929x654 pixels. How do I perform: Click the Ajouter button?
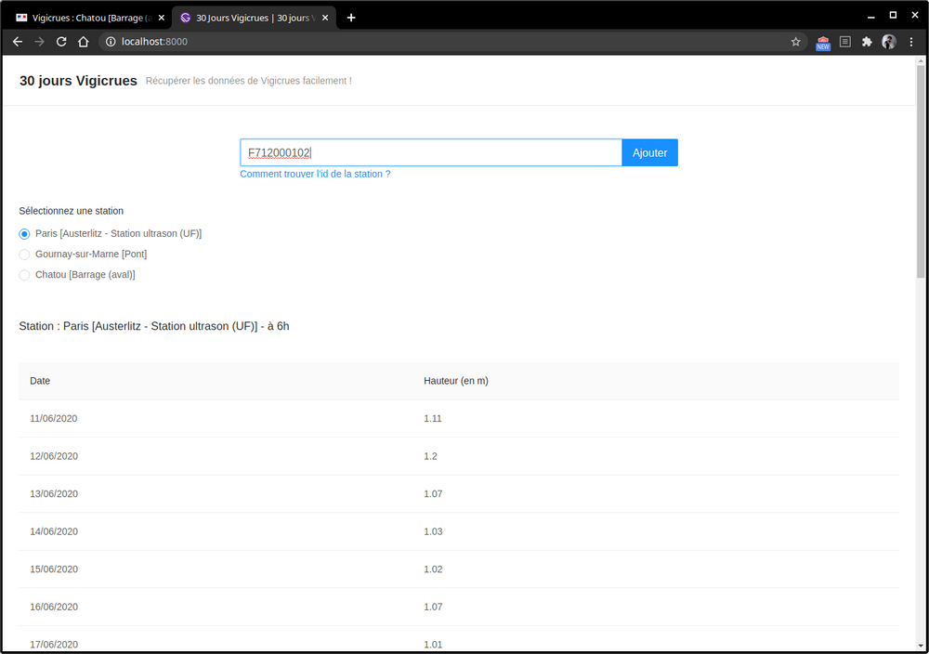(649, 153)
